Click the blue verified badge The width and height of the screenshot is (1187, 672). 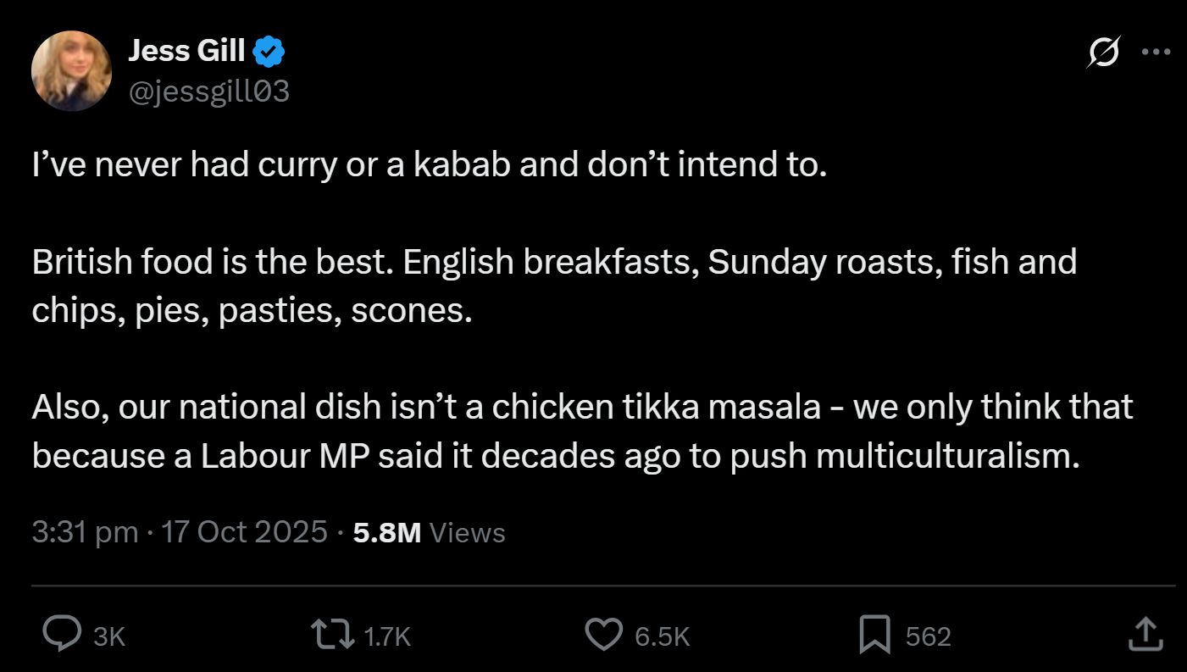[x=269, y=53]
